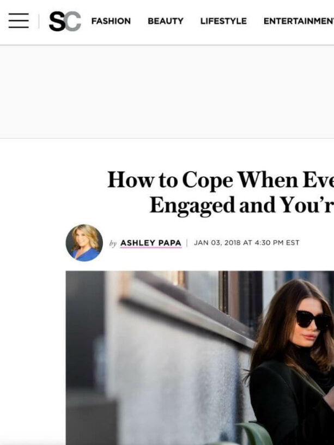Click the empty gray ad banner area
Screen dimensions: 334x445
[x=167, y=92]
